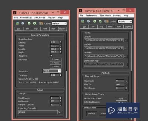Start simulation with green play icon in left window
This screenshot has height=121, width=148.
[x=29, y=23]
